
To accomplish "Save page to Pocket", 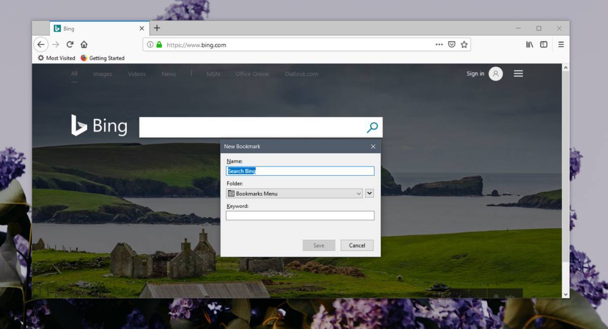I will pos(451,45).
